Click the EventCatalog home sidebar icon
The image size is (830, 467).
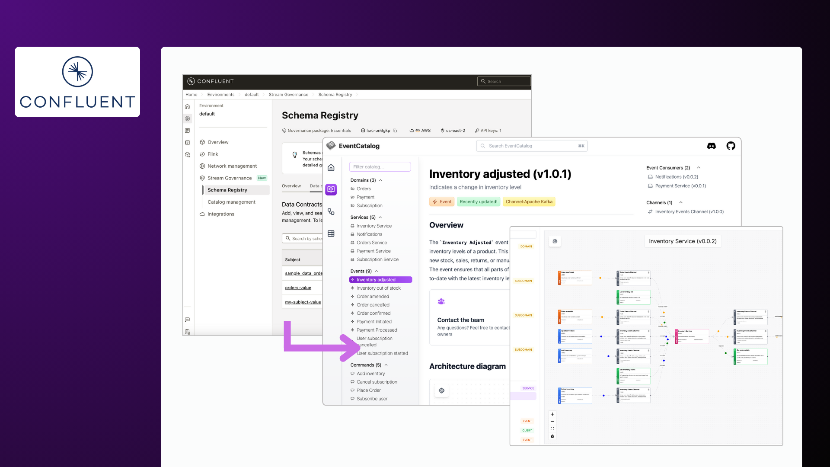point(331,168)
